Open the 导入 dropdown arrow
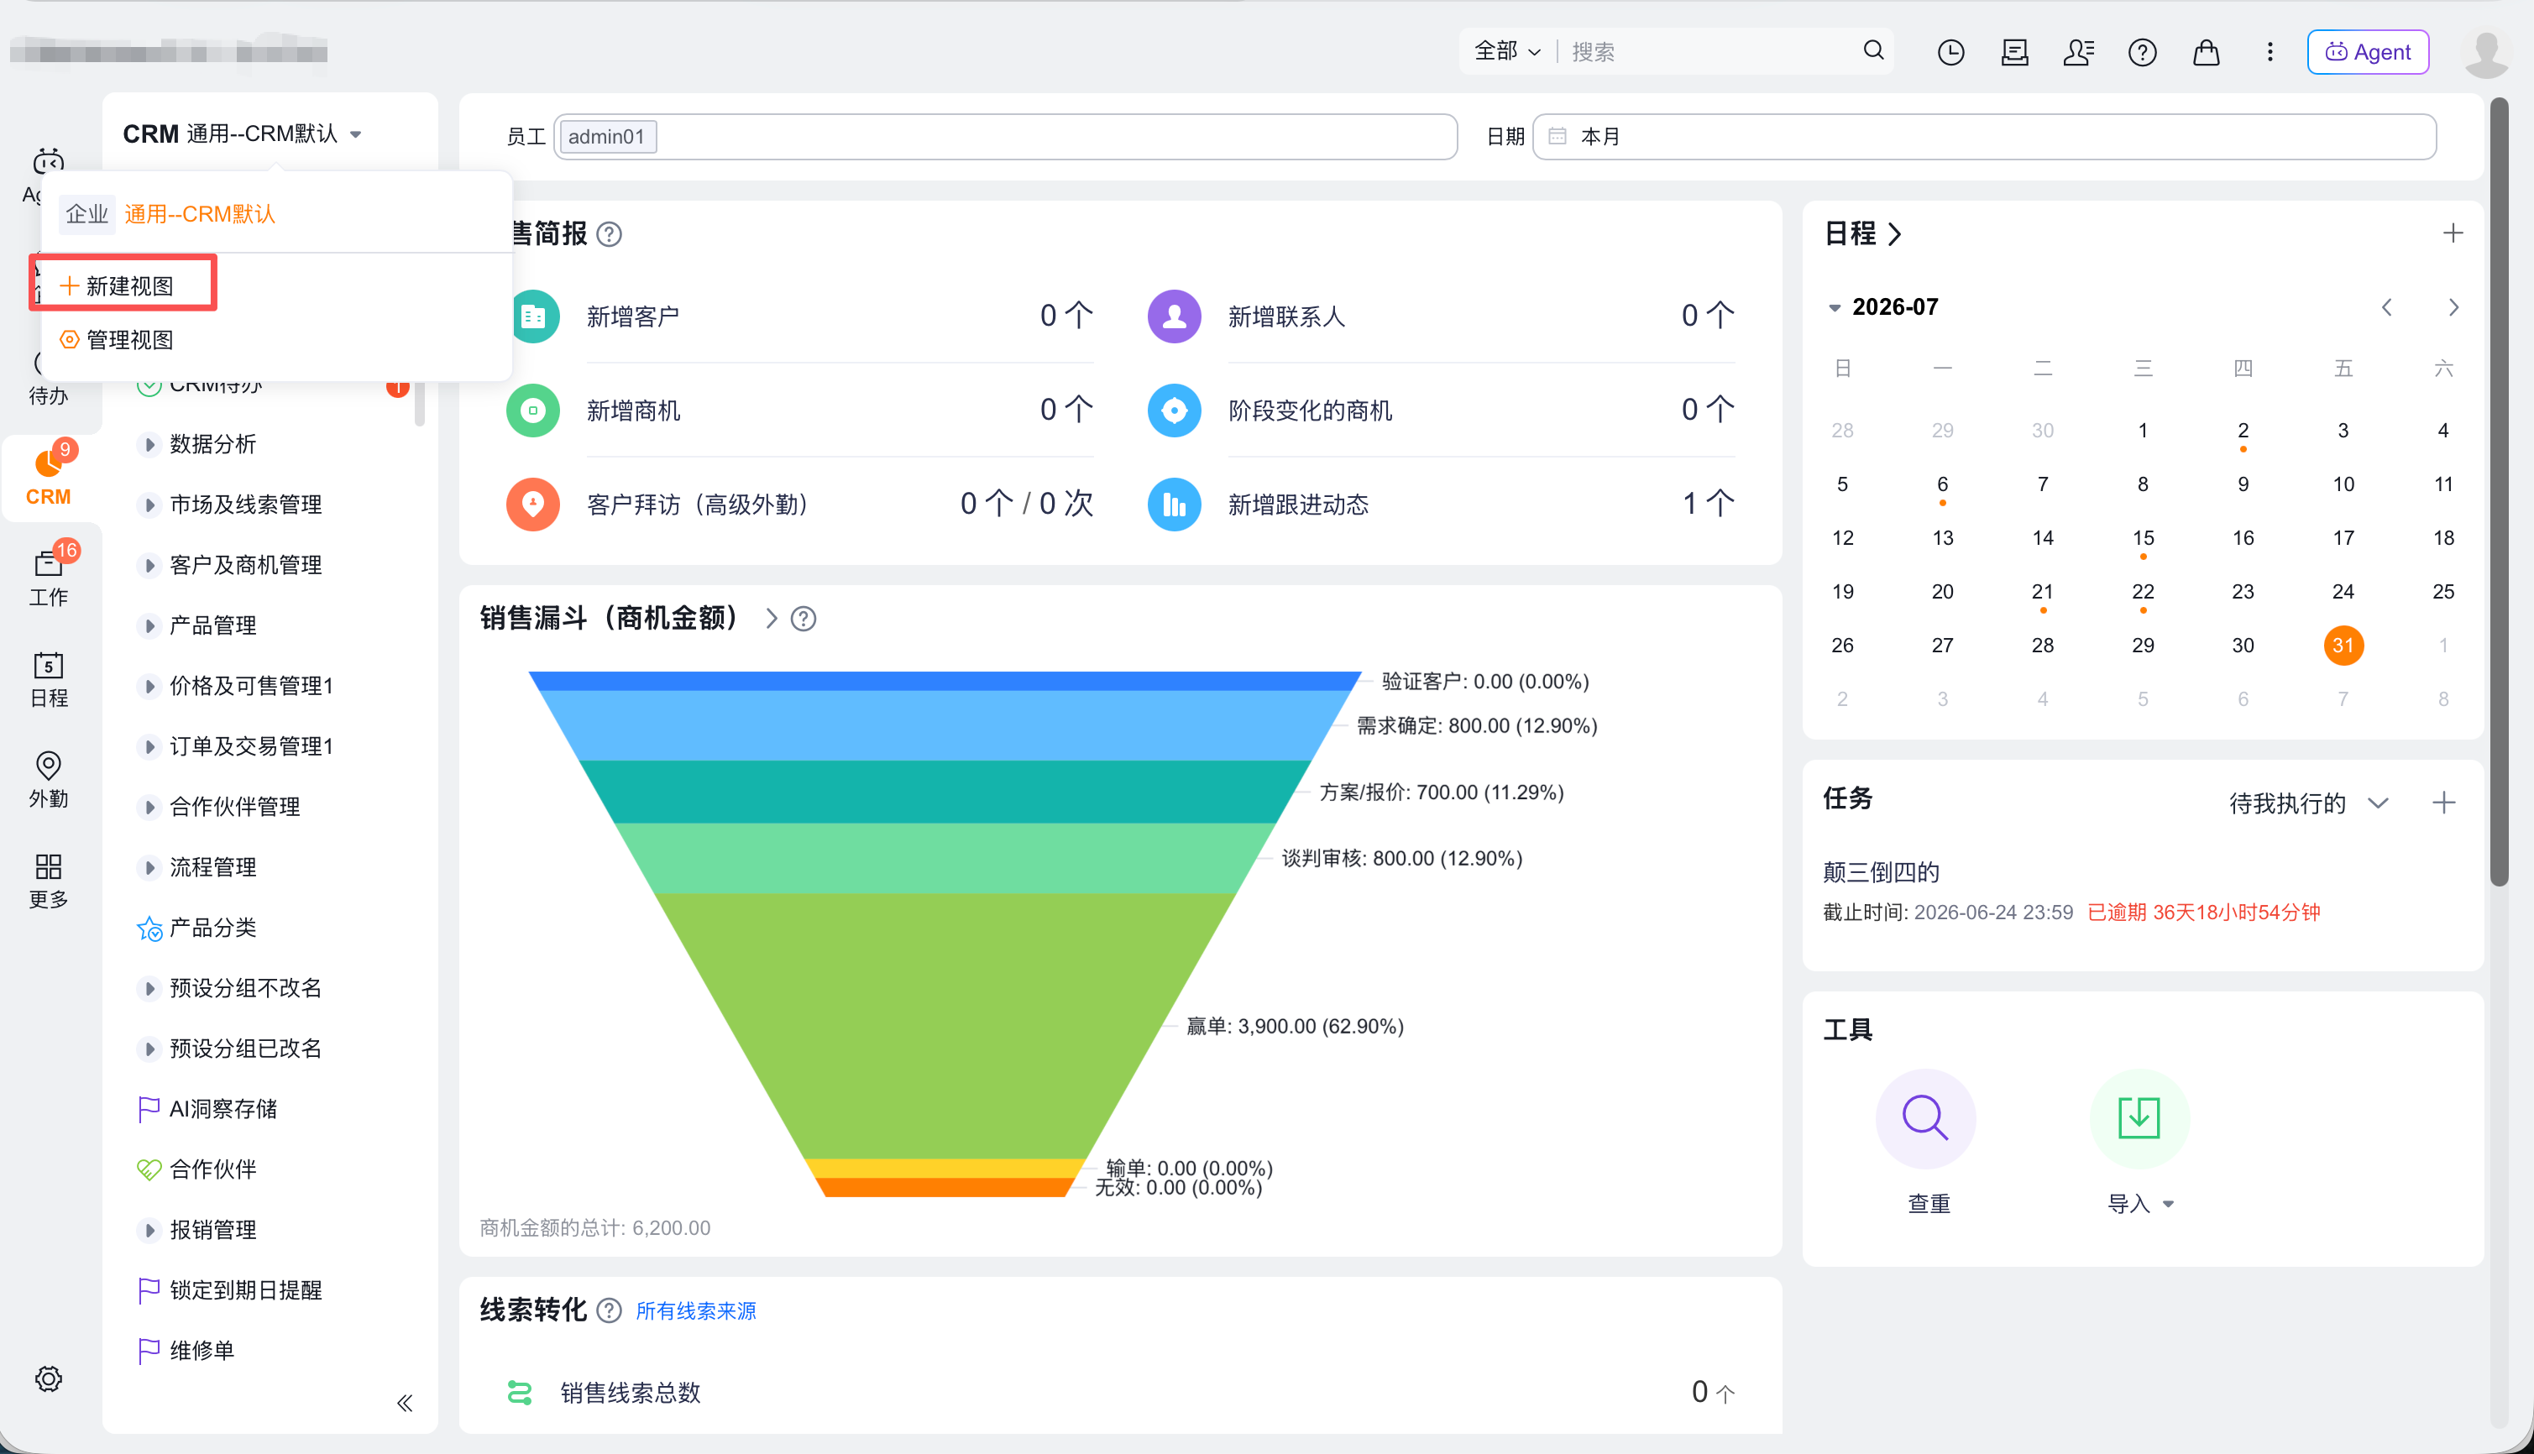 coord(2169,1205)
